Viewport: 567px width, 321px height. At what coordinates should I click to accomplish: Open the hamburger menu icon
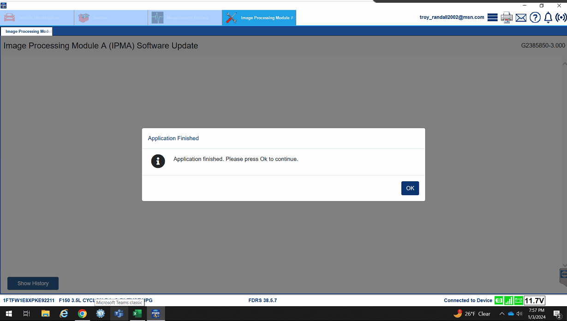492,18
